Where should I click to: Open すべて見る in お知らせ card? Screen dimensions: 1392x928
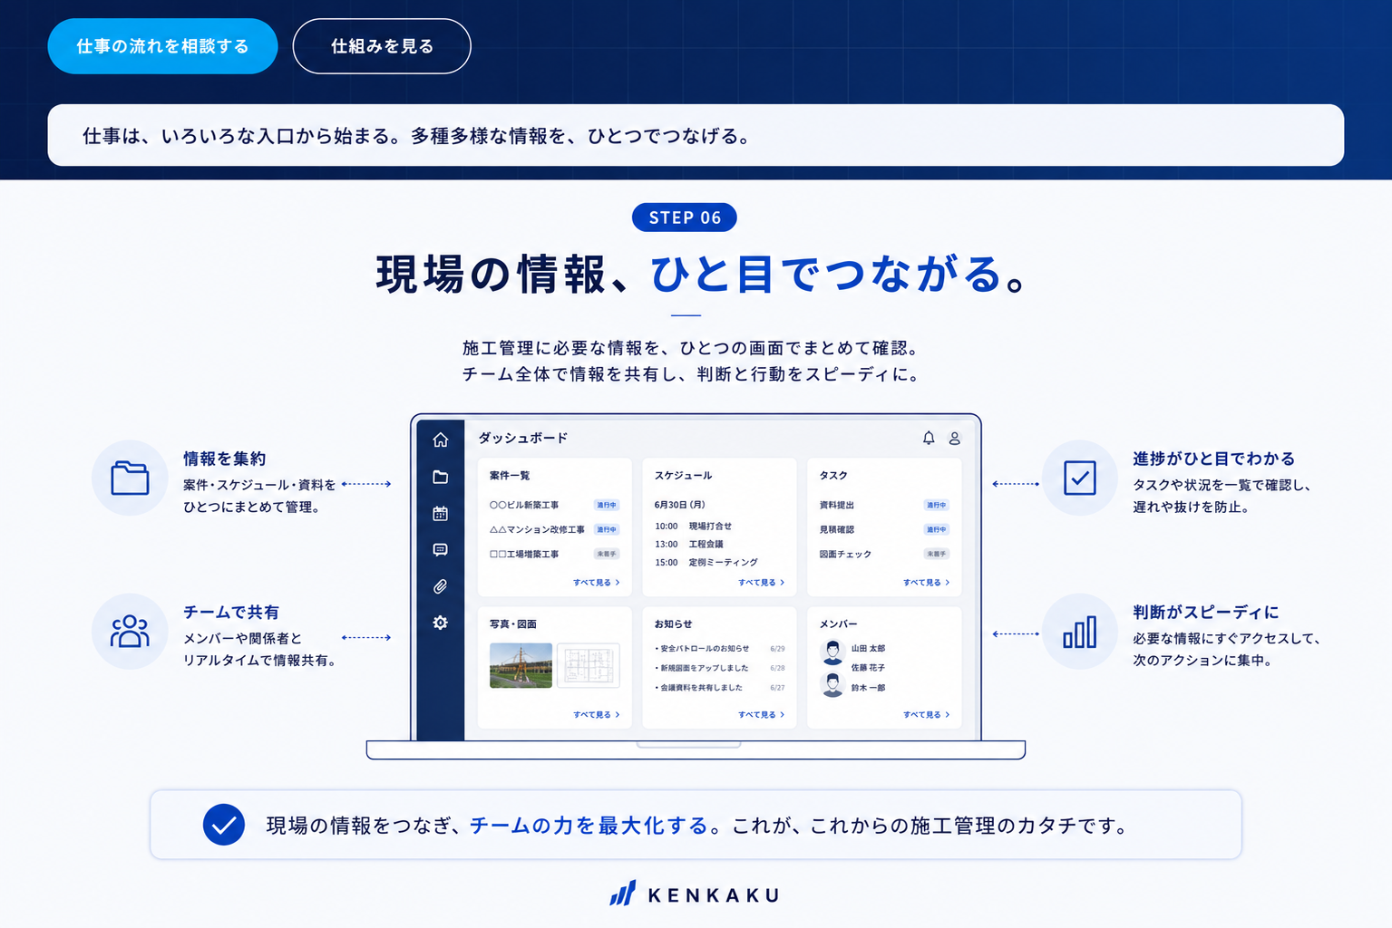[761, 715]
